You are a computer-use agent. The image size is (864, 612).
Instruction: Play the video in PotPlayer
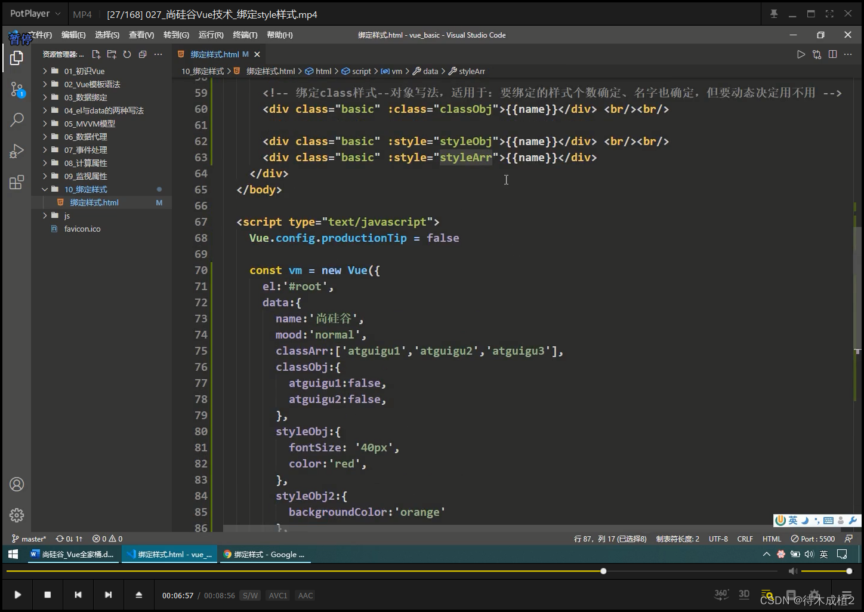(18, 595)
